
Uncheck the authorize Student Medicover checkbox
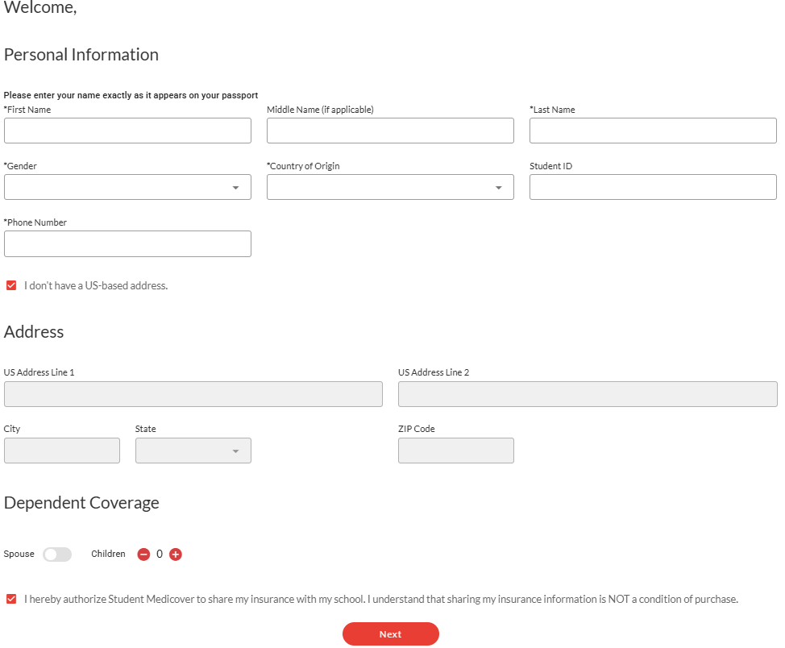tap(11, 599)
